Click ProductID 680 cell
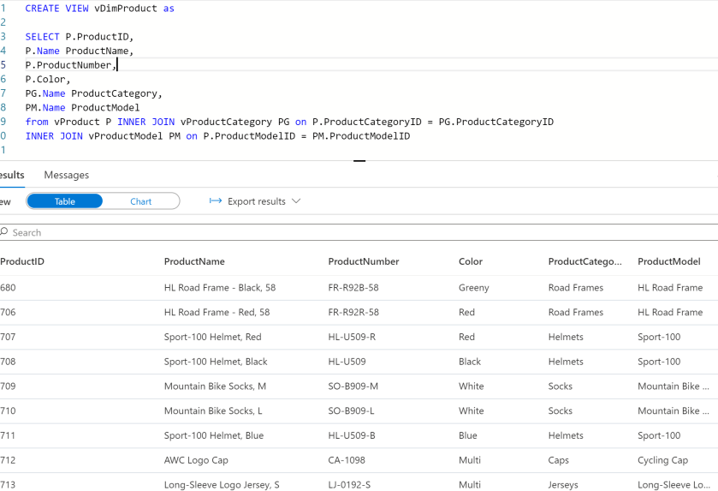This screenshot has height=491, width=718. [8, 287]
